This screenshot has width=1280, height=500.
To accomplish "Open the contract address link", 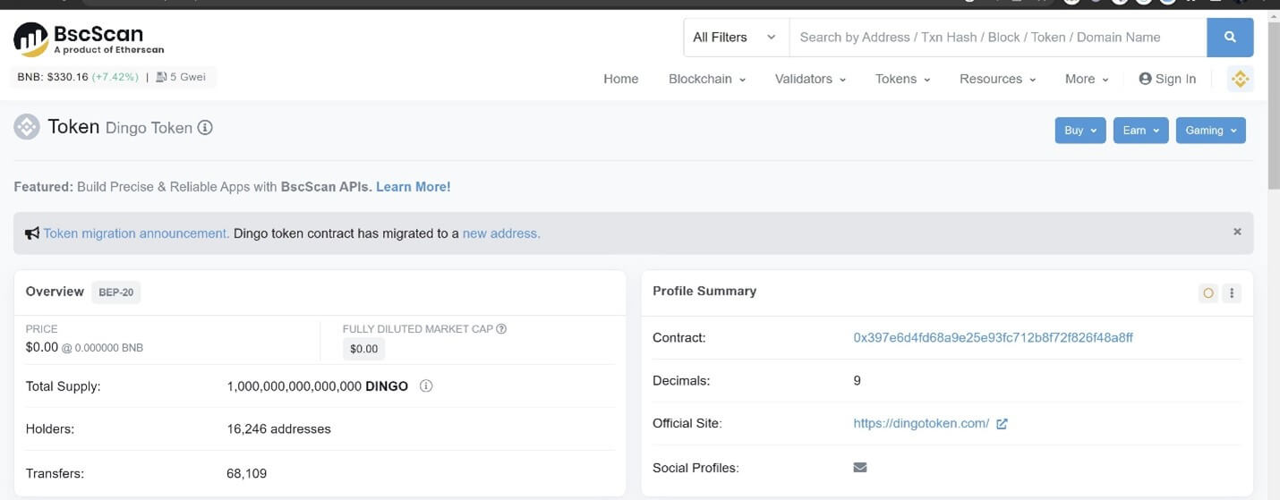I will (x=994, y=338).
